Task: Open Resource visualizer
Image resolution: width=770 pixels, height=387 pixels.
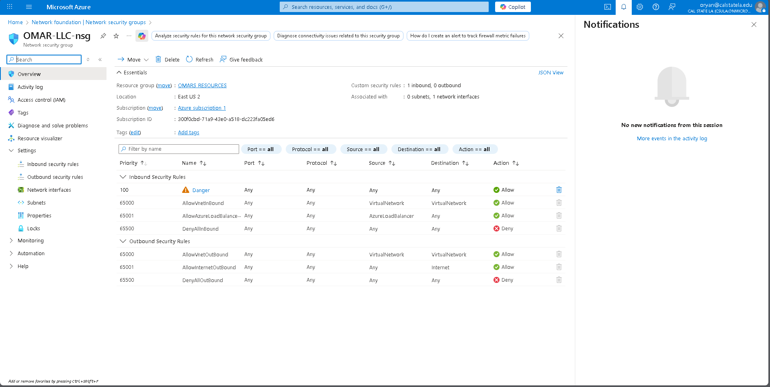Action: 40,138
